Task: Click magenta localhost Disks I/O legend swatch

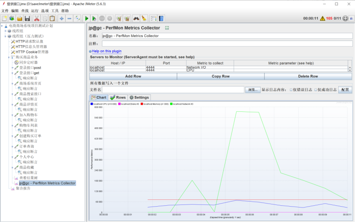Action: point(119,104)
